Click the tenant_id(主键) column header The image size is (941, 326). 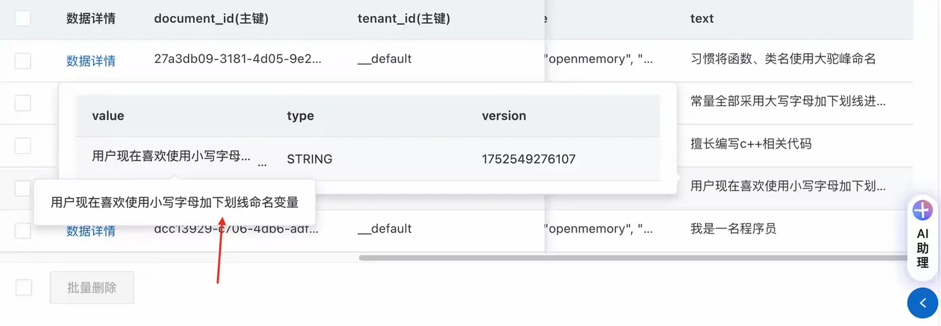pos(403,19)
